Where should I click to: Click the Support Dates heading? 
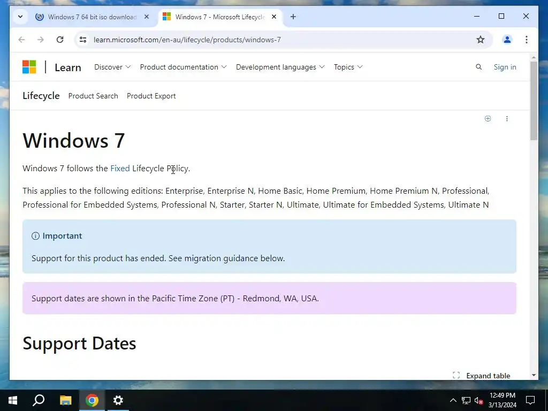pos(79,344)
